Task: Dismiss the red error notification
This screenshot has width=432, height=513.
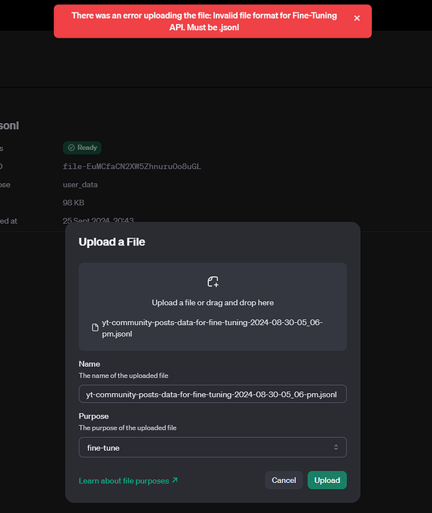Action: [357, 18]
